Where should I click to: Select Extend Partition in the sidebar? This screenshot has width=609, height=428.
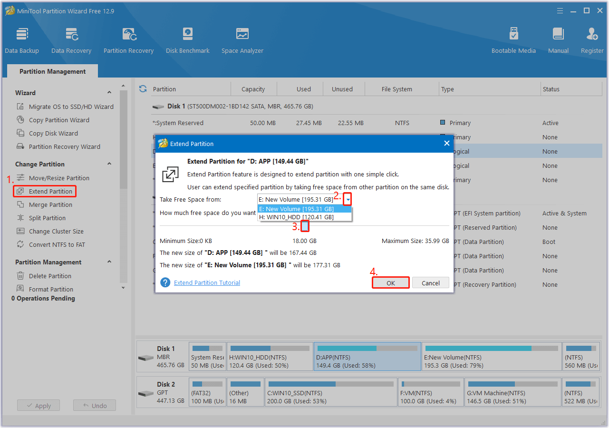(45, 191)
